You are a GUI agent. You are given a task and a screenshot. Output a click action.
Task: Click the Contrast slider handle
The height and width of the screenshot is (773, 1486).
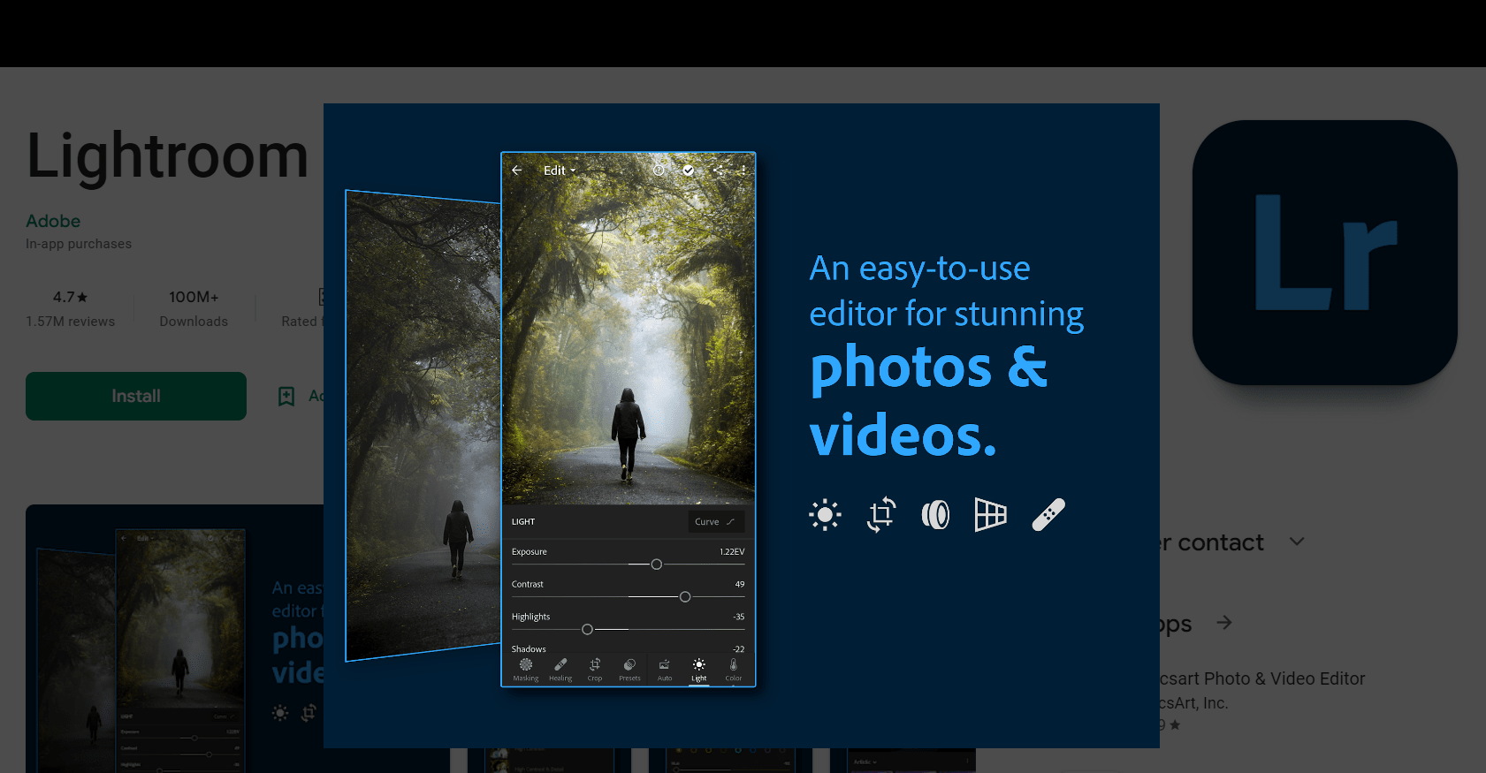click(x=685, y=597)
